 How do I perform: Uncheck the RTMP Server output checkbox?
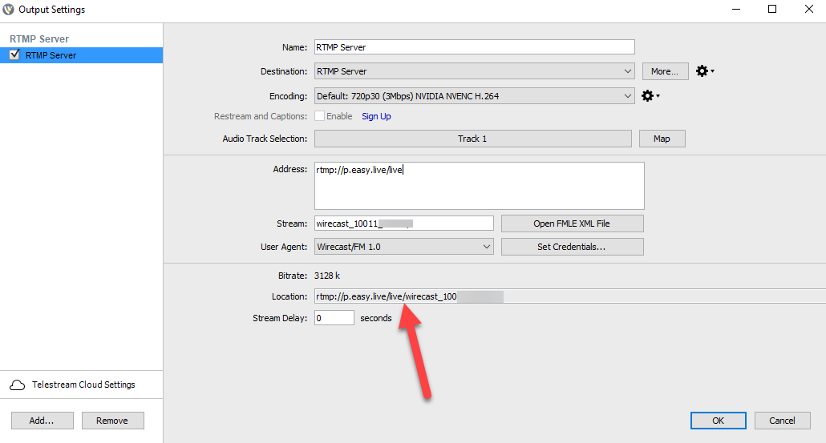coord(14,54)
